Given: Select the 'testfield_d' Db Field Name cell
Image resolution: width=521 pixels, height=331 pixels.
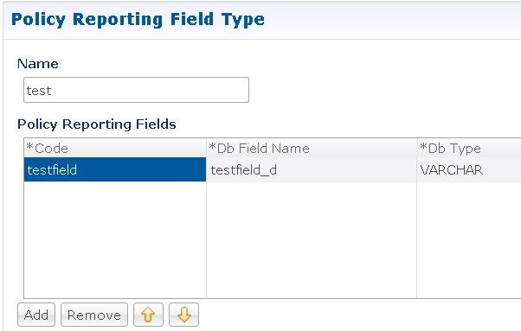Looking at the screenshot, I should coord(312,169).
